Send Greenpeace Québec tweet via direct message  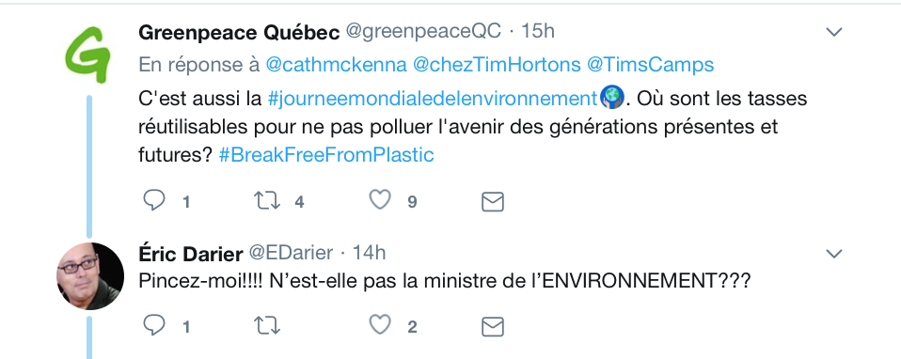tap(493, 202)
